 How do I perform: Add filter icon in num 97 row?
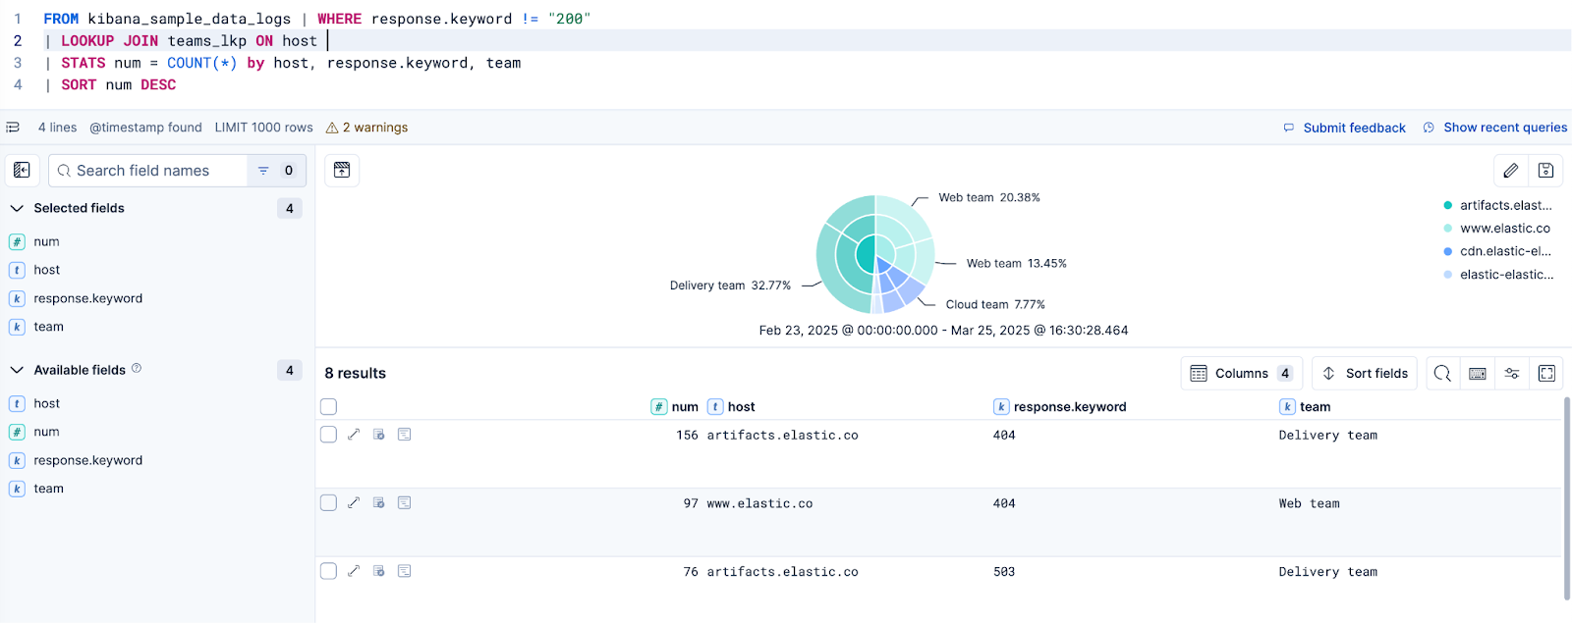click(x=379, y=503)
